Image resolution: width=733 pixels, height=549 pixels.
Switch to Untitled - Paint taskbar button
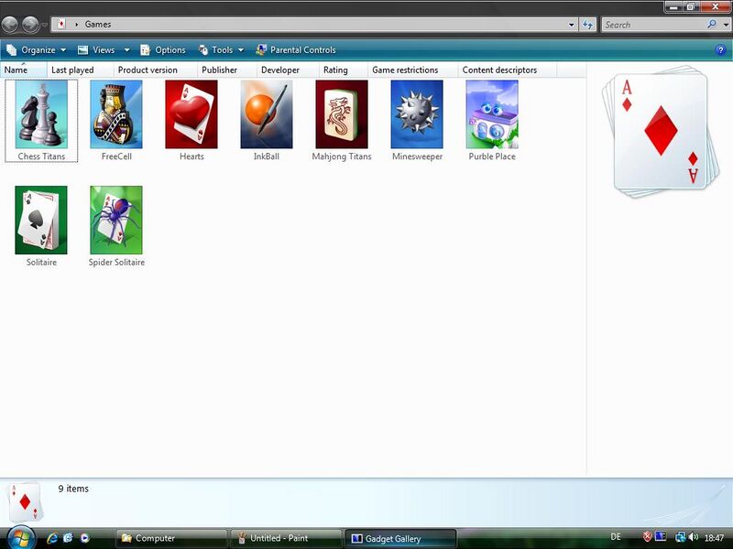pyautogui.click(x=286, y=538)
